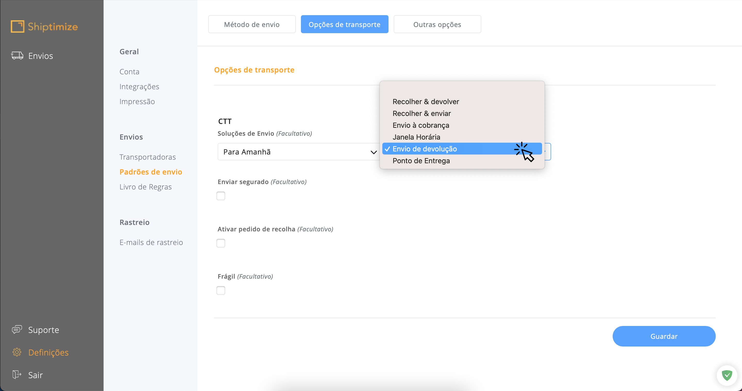Open Conta settings link

pos(129,71)
